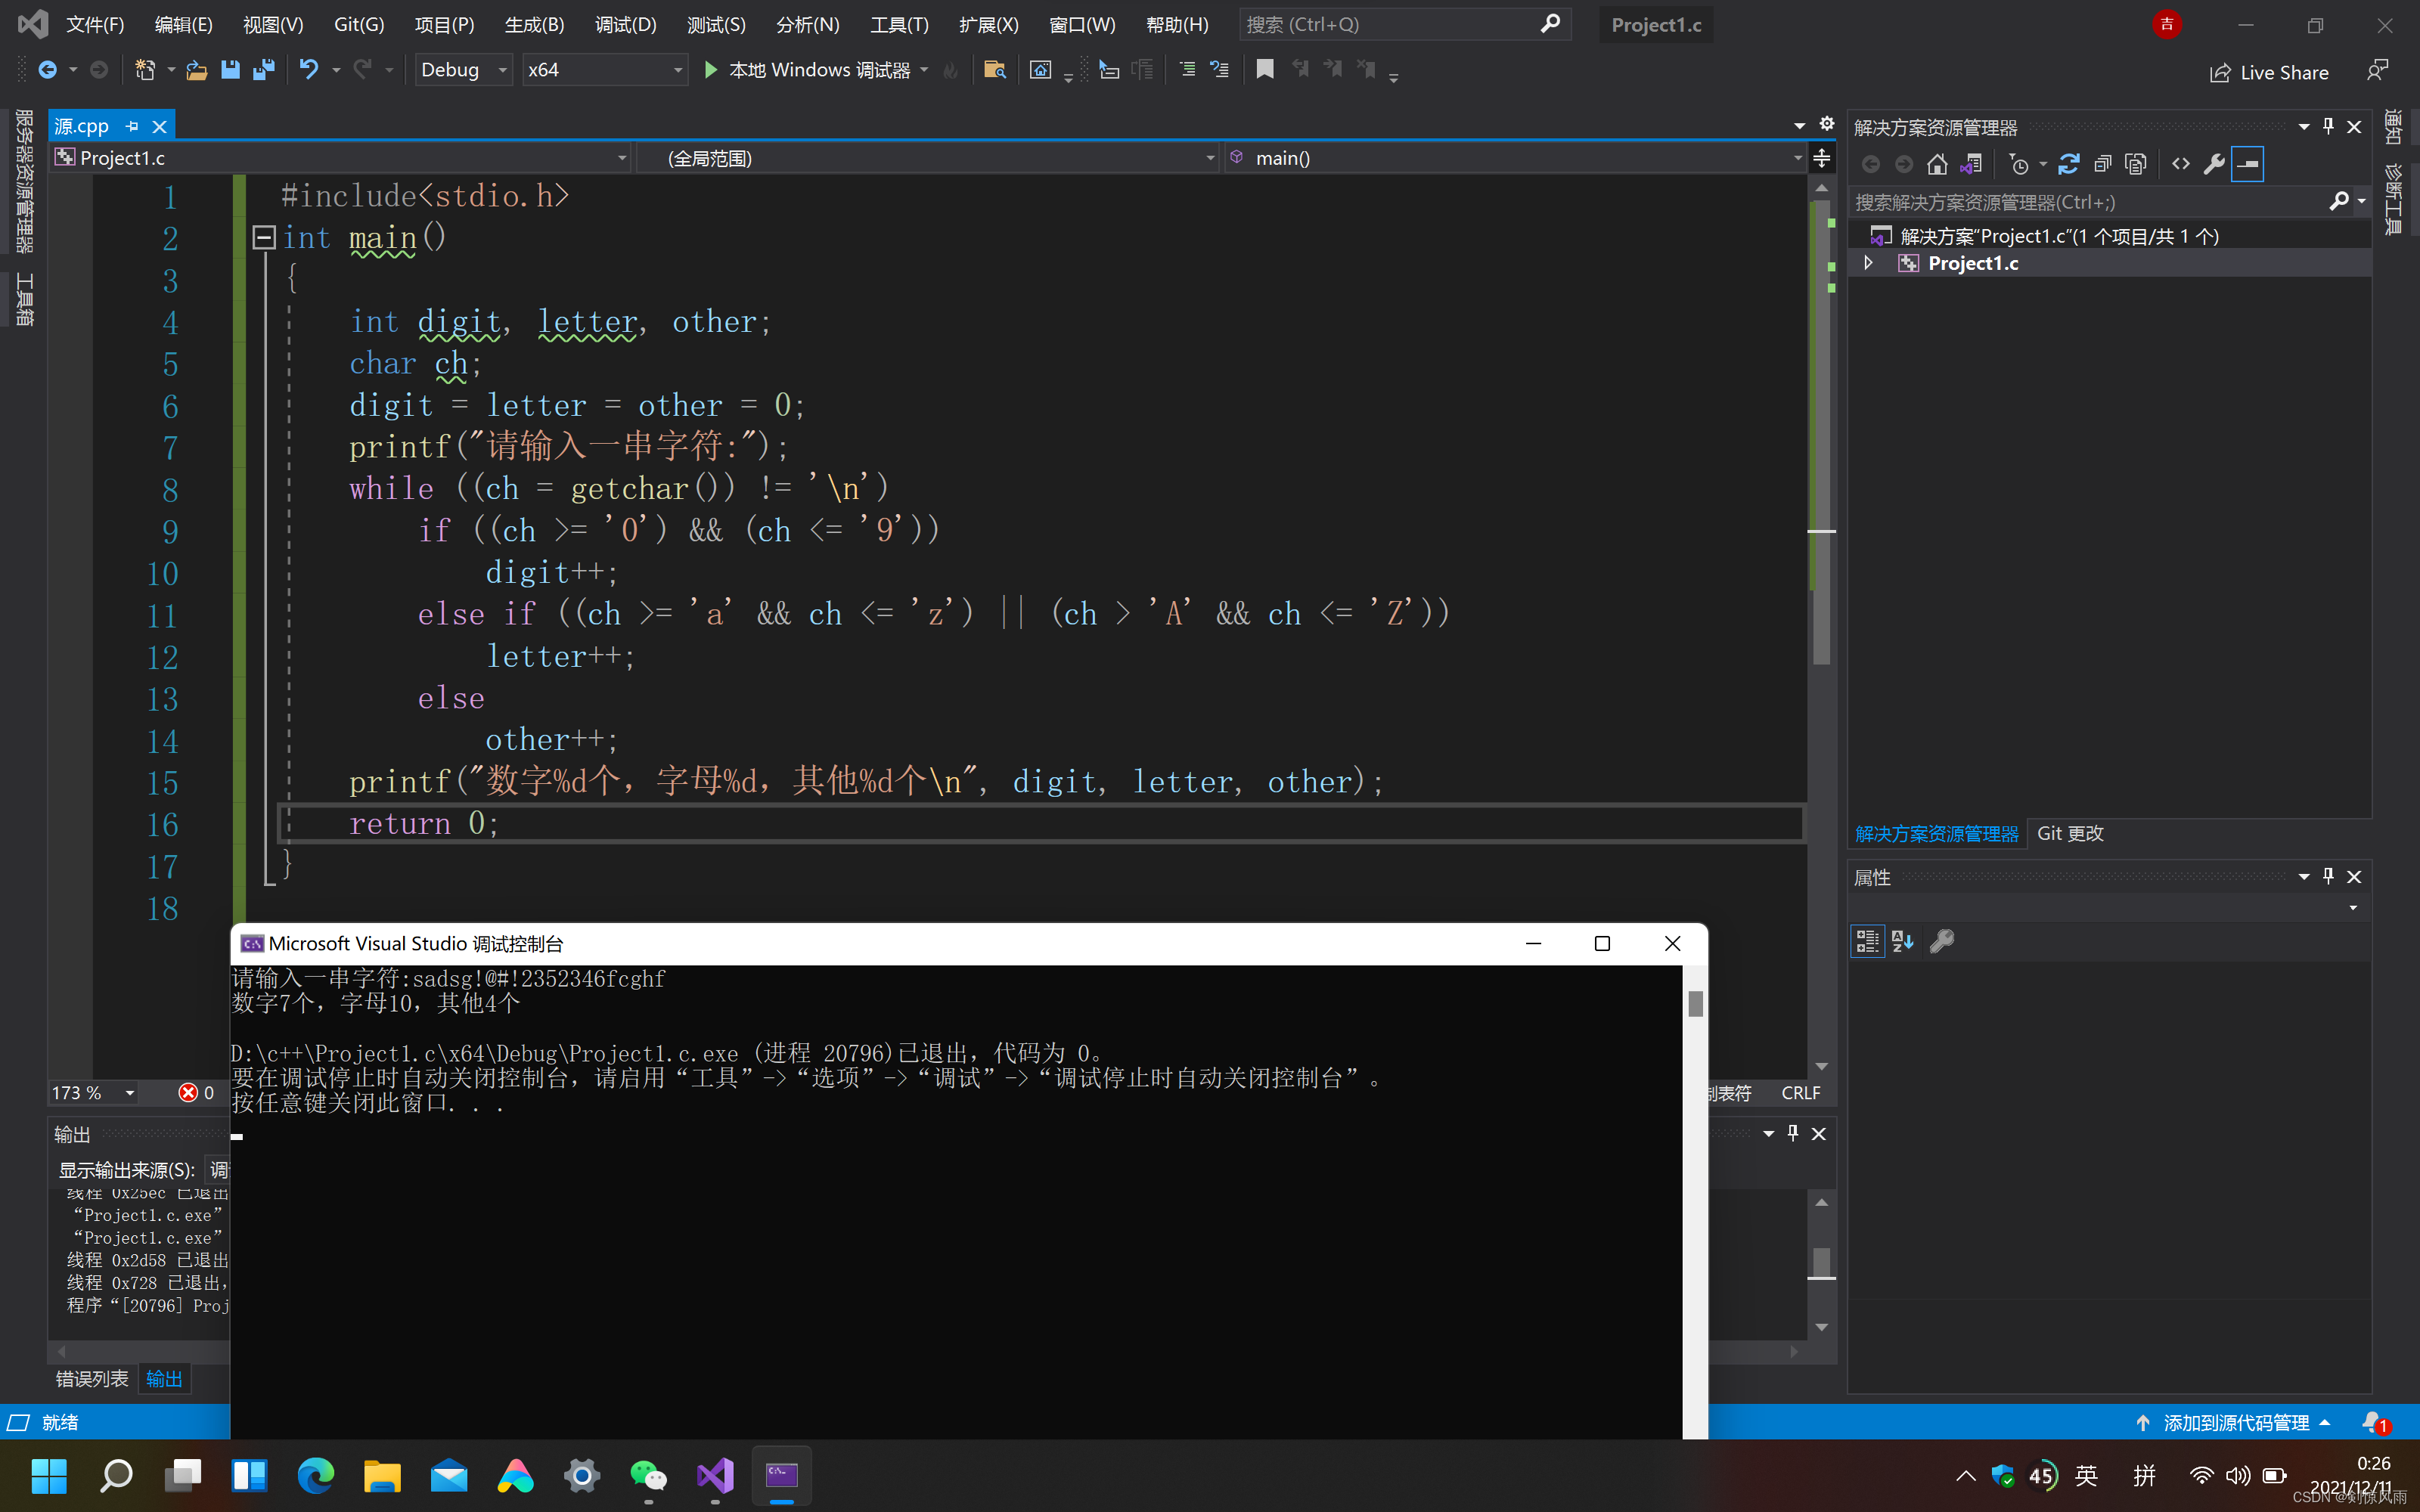Open the 调试(D) menu
Viewport: 2420px width, 1512px height.
tap(625, 25)
